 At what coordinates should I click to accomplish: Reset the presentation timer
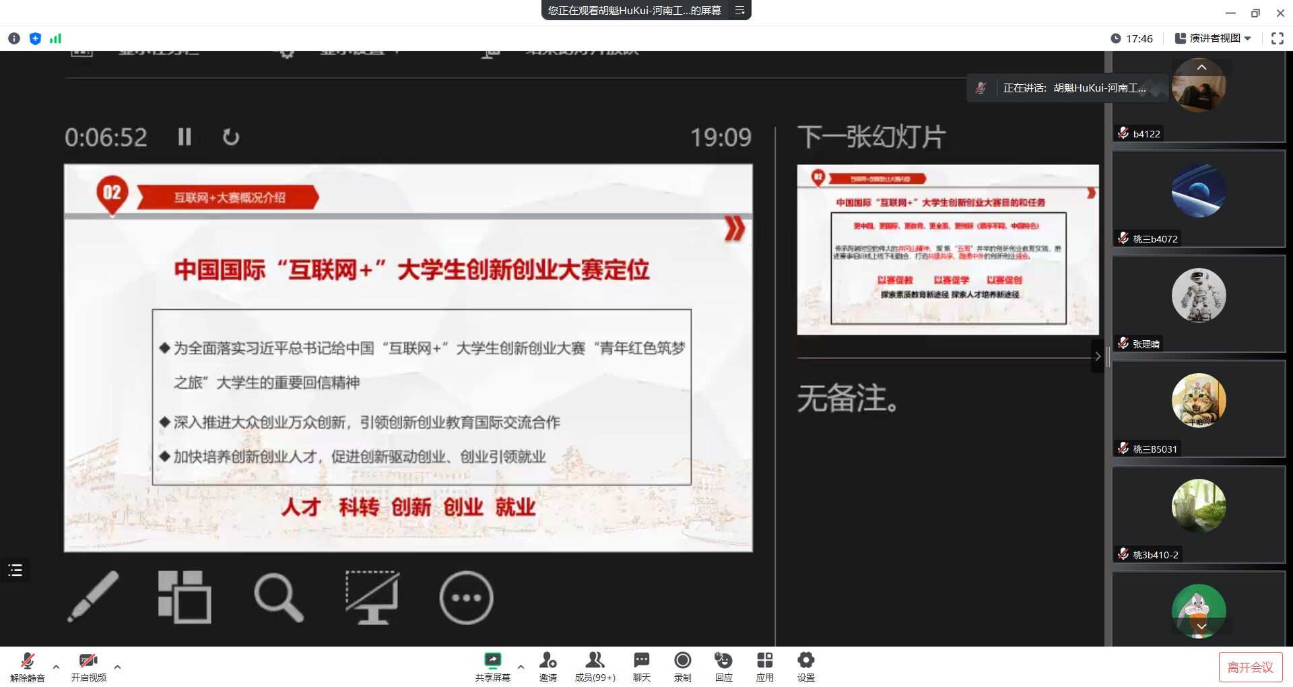click(x=231, y=137)
